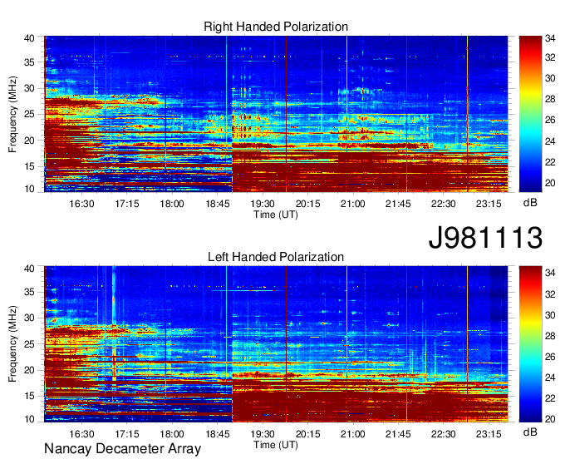Viewport: 565px width, 459px height.
Task: Click the 16:30 tick on the right-handed plot
Action: (81, 204)
